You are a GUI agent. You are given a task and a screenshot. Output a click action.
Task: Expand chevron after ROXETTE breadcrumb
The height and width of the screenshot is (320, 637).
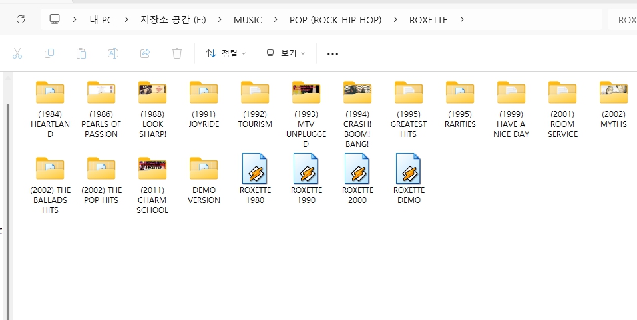[461, 19]
